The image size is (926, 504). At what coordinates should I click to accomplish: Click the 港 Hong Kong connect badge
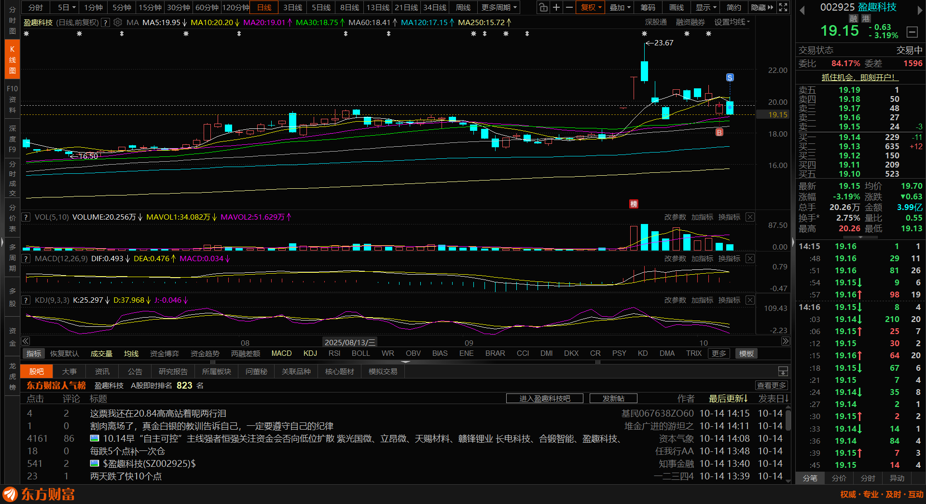tap(866, 18)
